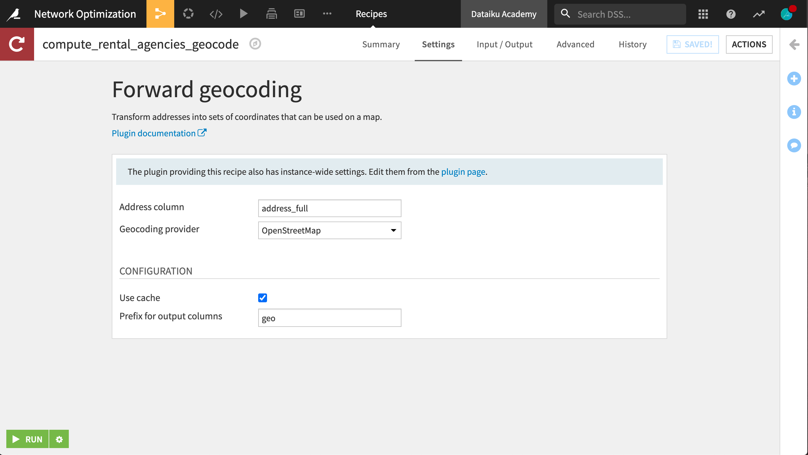Show the details info panel icon

click(794, 112)
